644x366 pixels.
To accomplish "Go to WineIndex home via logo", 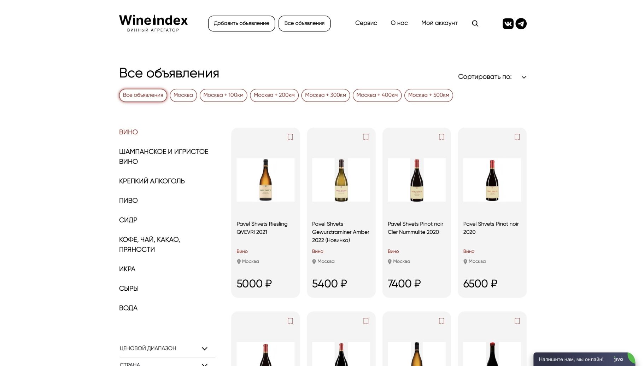I will coord(153,23).
